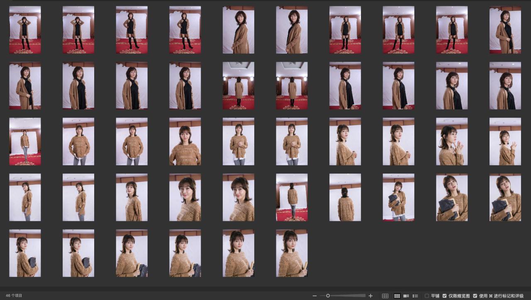Image resolution: width=531 pixels, height=300 pixels.
Task: Click the grid lock view icon
Action: coord(385,296)
